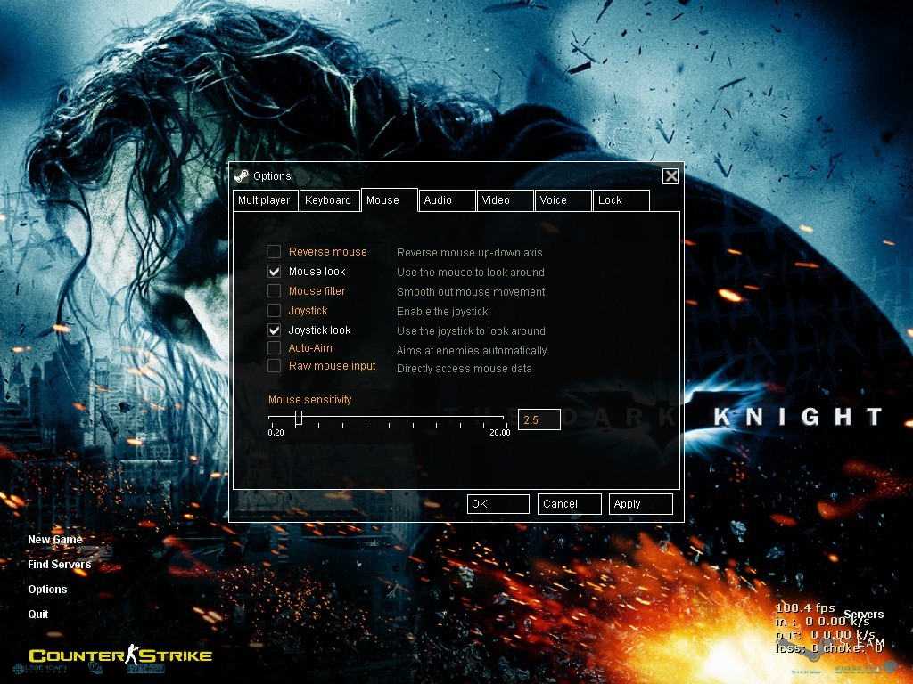Viewport: 913px width, 684px height.
Task: Select the Keyboard tab
Action: [x=329, y=200]
